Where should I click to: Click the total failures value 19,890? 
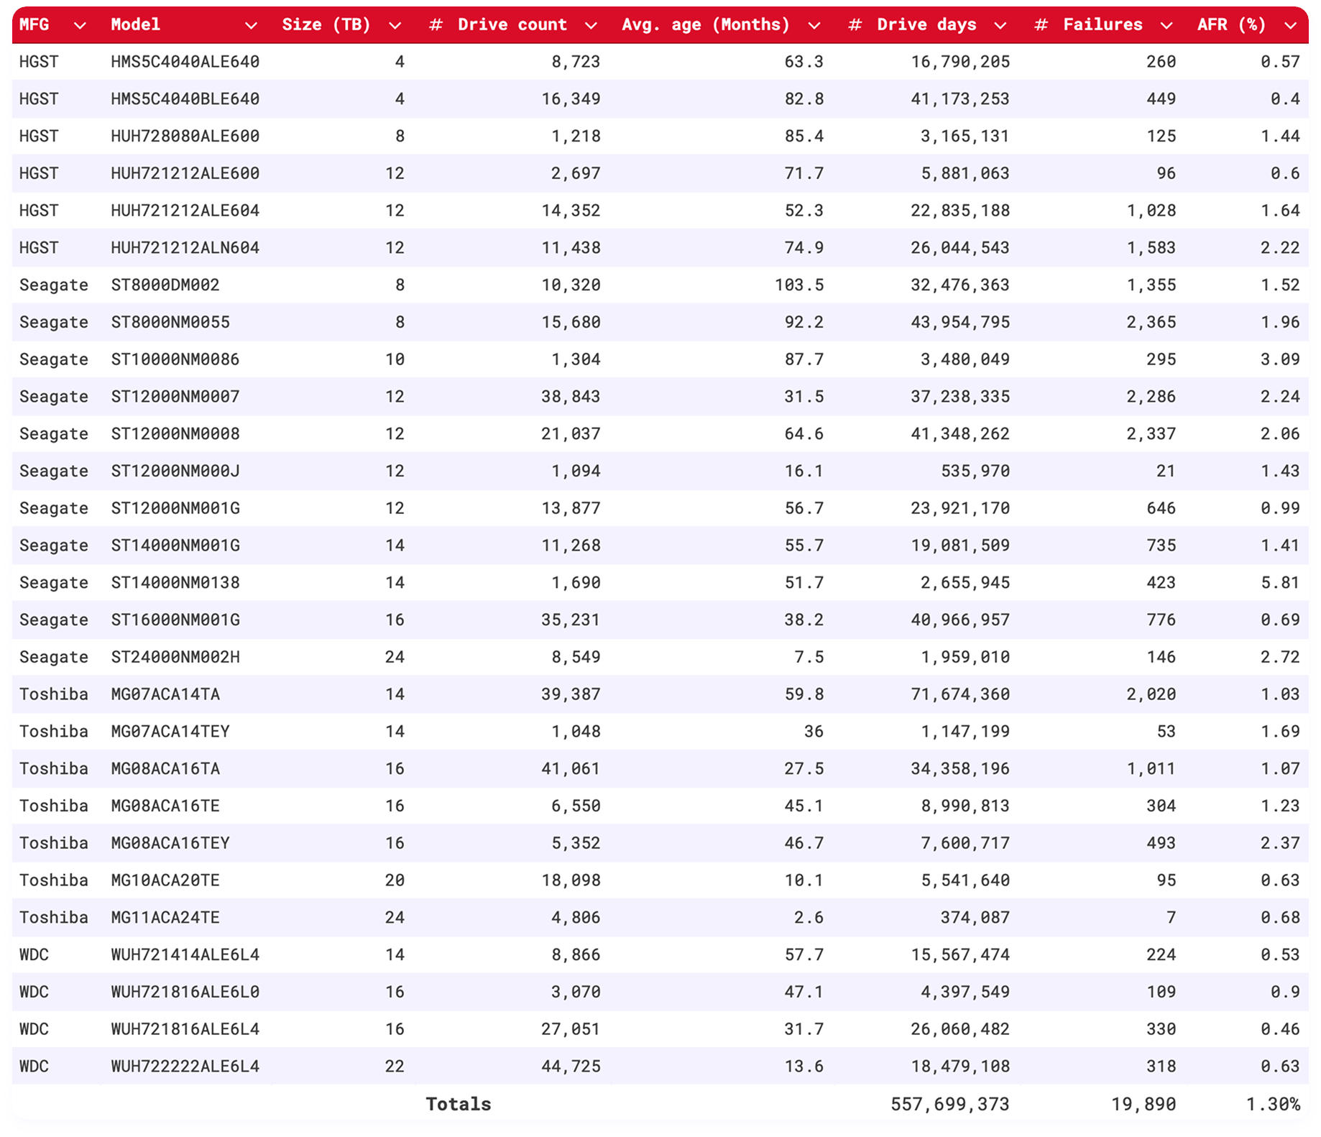click(x=1143, y=1104)
